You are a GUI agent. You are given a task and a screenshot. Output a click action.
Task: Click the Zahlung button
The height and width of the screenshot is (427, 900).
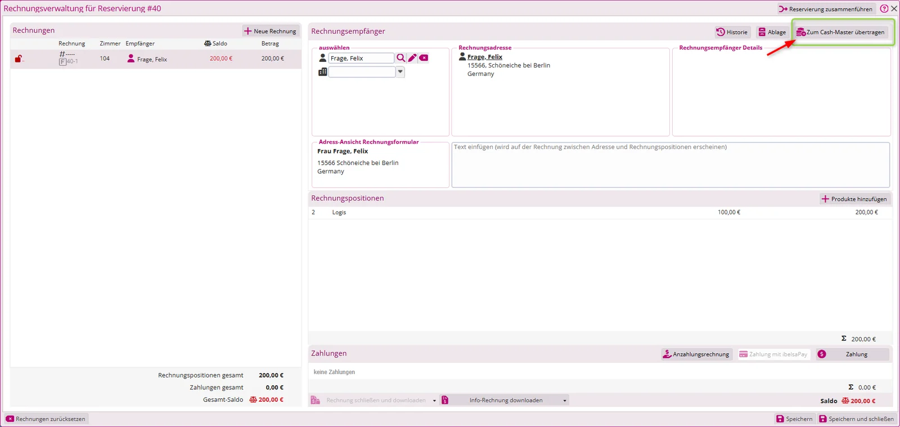click(853, 354)
